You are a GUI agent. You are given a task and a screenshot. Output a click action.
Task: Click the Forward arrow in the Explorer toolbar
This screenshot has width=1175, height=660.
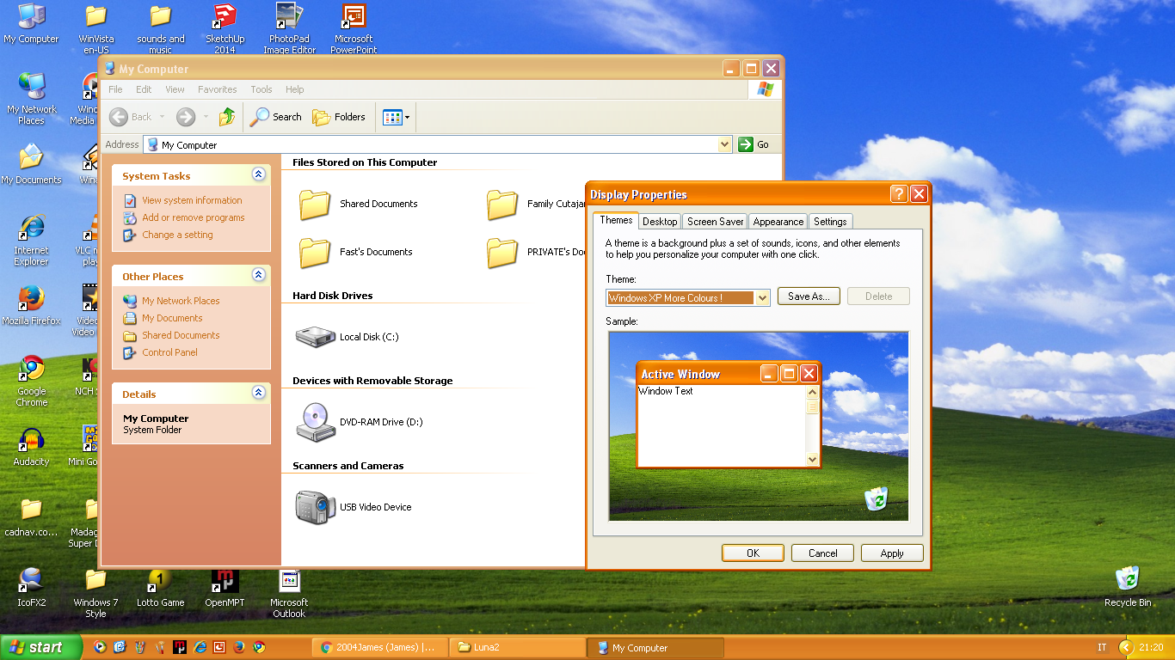pos(186,117)
